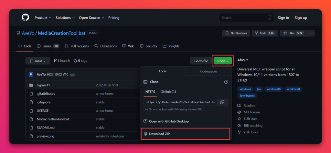This screenshot has height=153, width=331.
Task: Click the Download ZIP archive icon
Action: [x=145, y=134]
